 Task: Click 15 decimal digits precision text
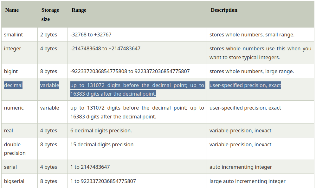pyautogui.click(x=102, y=144)
